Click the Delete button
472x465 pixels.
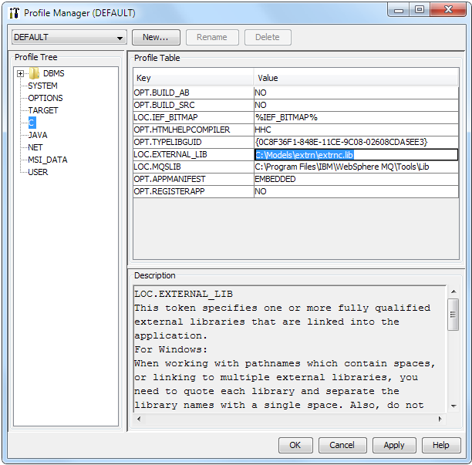[268, 37]
